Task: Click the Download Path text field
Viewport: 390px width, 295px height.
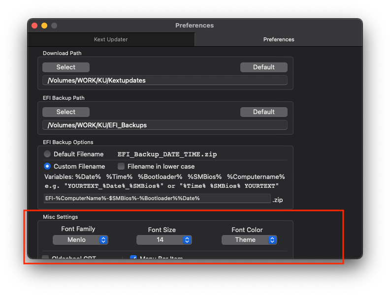Action: (x=164, y=80)
